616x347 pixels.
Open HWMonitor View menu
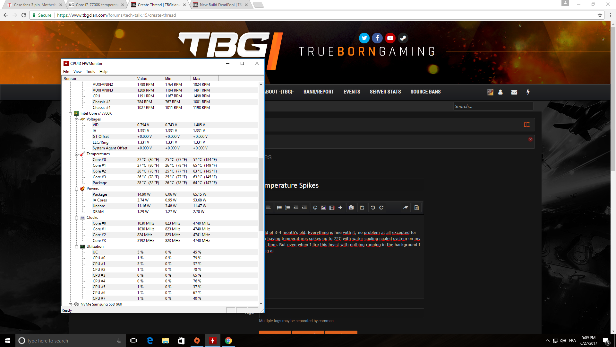[x=77, y=72]
